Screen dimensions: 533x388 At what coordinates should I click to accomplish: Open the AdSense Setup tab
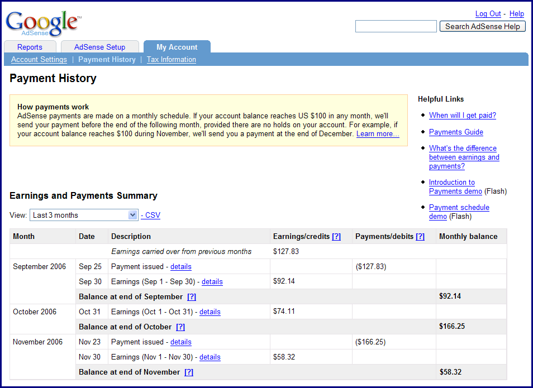[99, 47]
